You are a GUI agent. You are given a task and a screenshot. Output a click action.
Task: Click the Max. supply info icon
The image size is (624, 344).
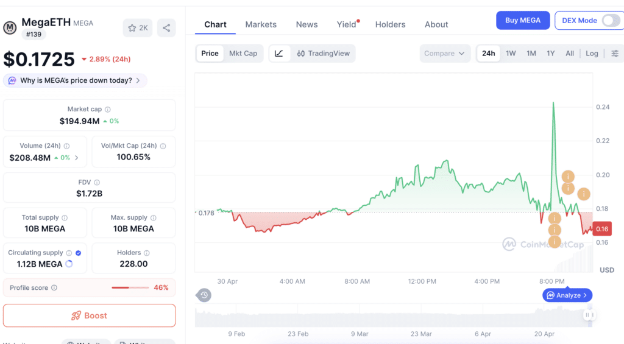click(154, 218)
